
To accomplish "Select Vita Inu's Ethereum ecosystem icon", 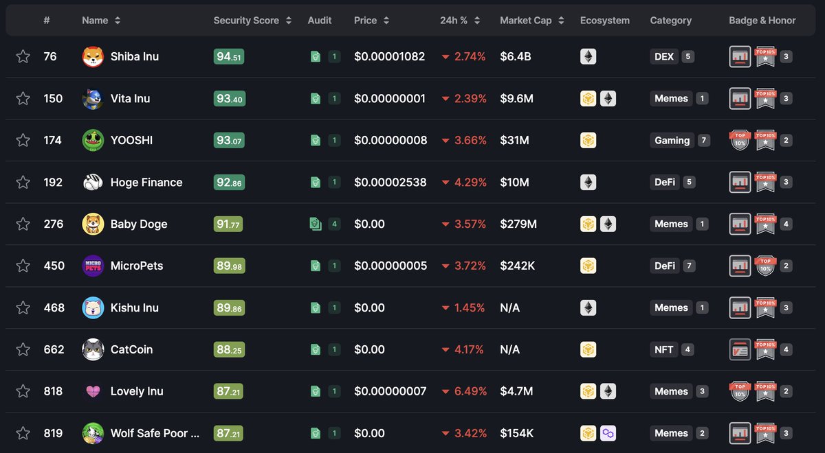I will click(608, 98).
